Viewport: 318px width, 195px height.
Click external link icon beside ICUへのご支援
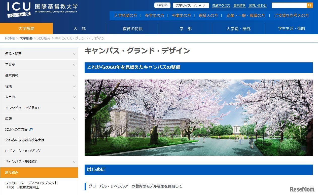[x=31, y=129]
